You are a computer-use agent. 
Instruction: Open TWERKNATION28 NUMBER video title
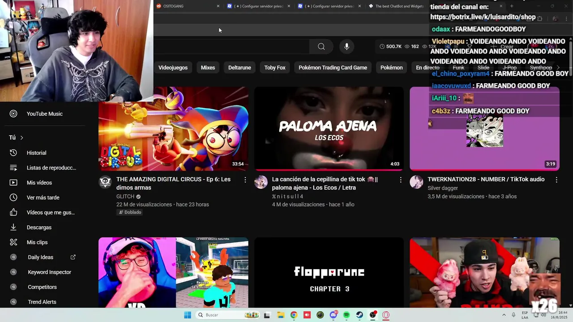click(486, 179)
